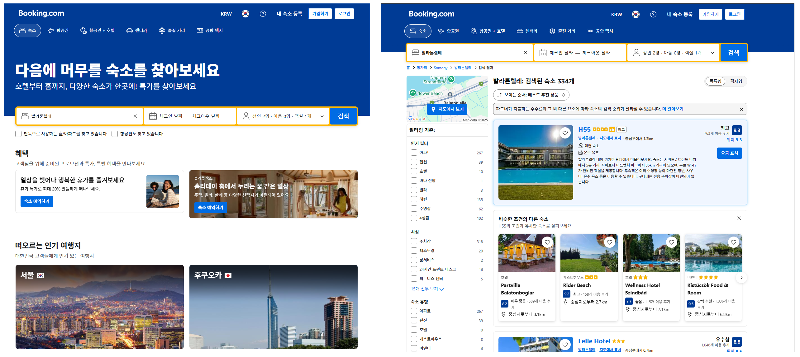Expand 15개 전부 보기 facilities list

(x=427, y=289)
